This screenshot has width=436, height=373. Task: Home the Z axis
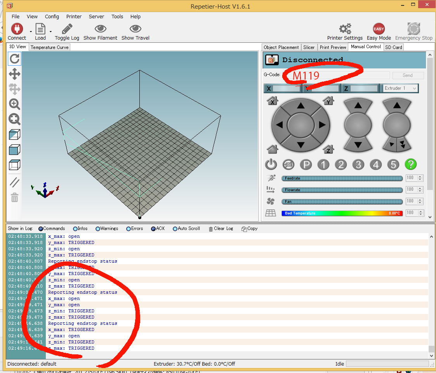click(x=328, y=149)
